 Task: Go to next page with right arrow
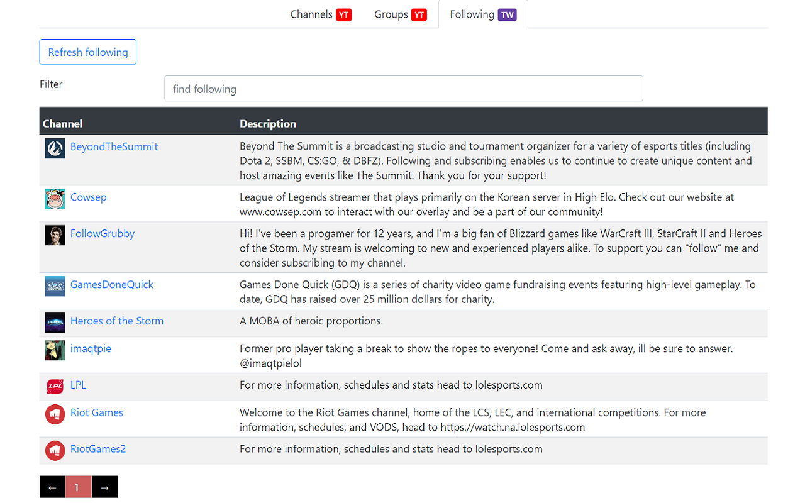tap(104, 487)
